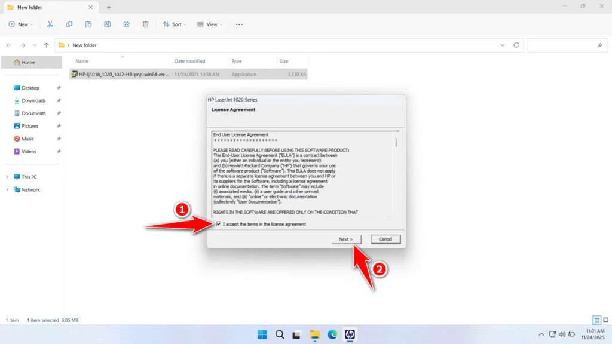Launch the Windows Start menu
612x344 pixels.
click(x=262, y=335)
